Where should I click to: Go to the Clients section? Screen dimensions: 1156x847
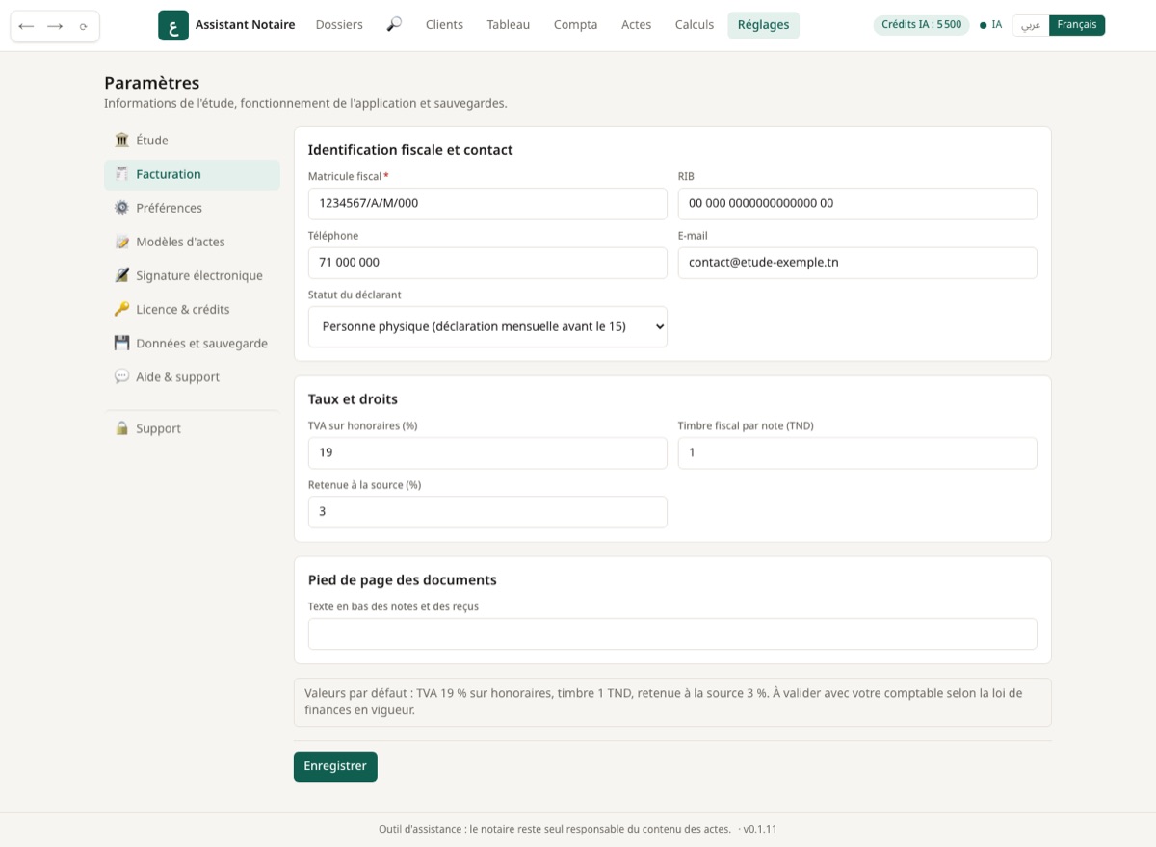[x=444, y=25]
